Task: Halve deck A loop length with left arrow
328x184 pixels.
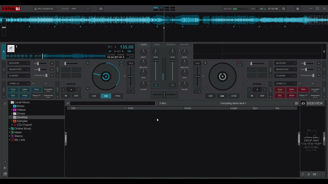Action: click(63, 90)
